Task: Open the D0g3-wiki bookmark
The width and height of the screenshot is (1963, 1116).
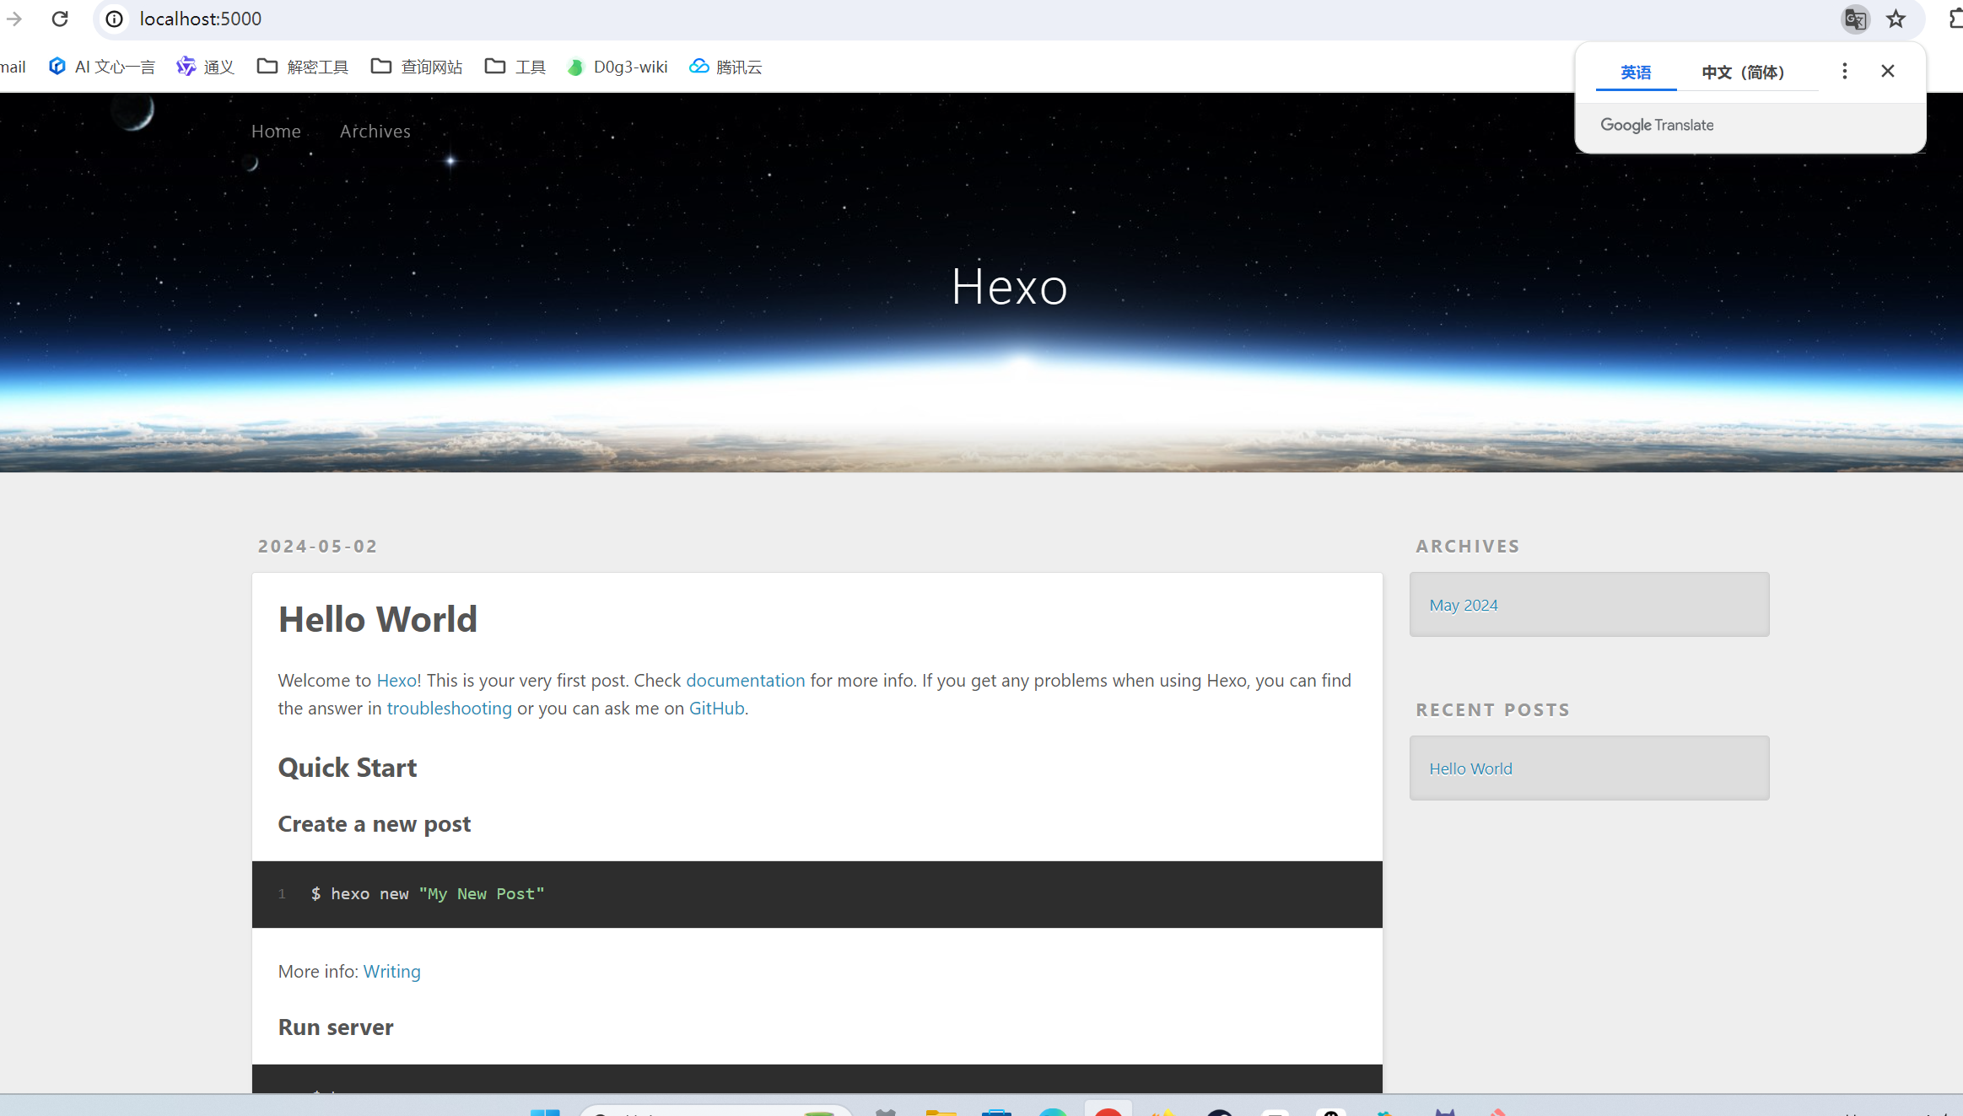Action: tap(617, 67)
